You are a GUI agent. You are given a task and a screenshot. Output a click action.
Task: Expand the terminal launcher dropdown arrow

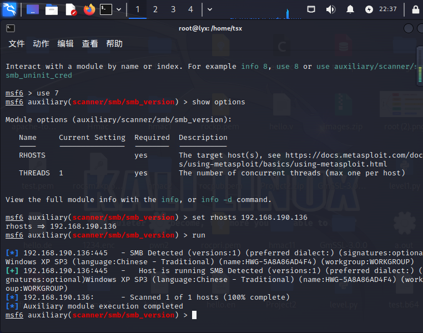pyautogui.click(x=119, y=9)
